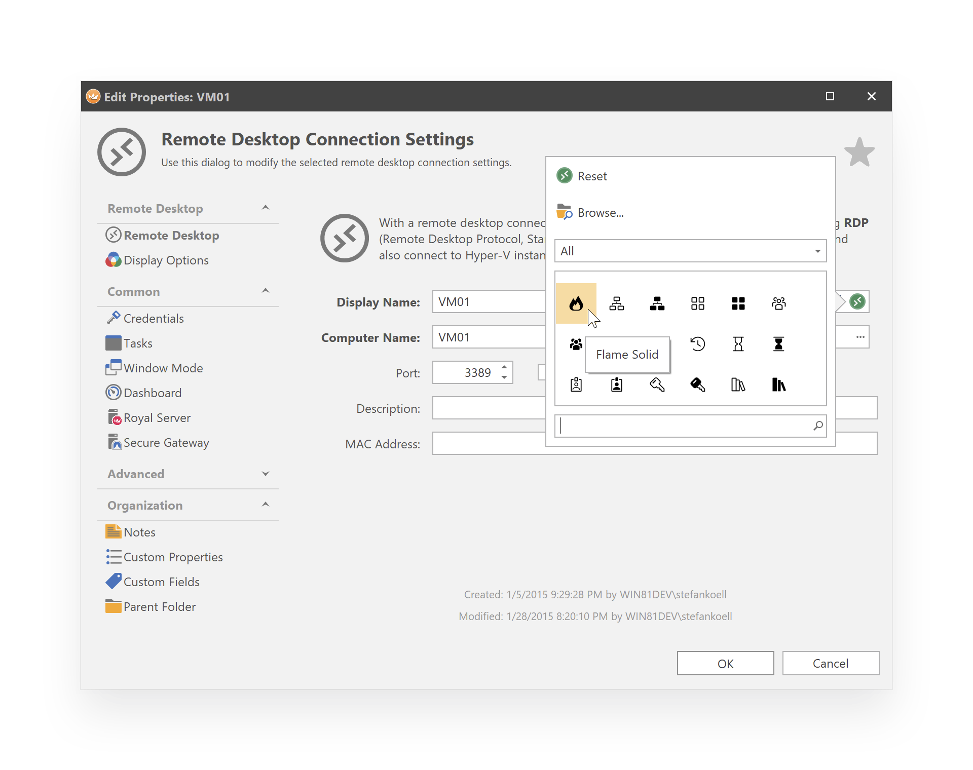Go to the Secure Gateway page
Screen dimensions: 973x770
coord(157,442)
